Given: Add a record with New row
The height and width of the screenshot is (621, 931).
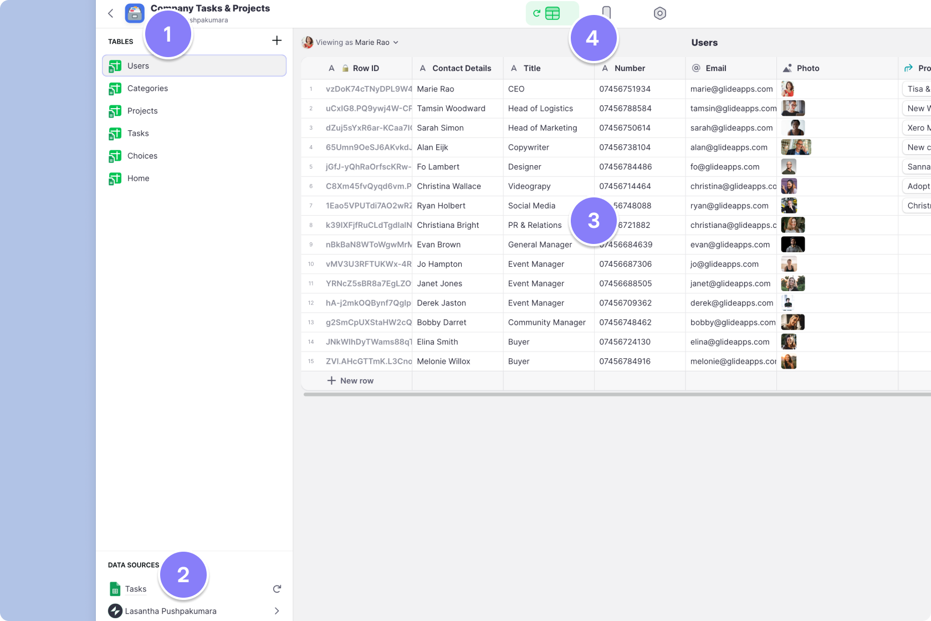Looking at the screenshot, I should pyautogui.click(x=351, y=380).
